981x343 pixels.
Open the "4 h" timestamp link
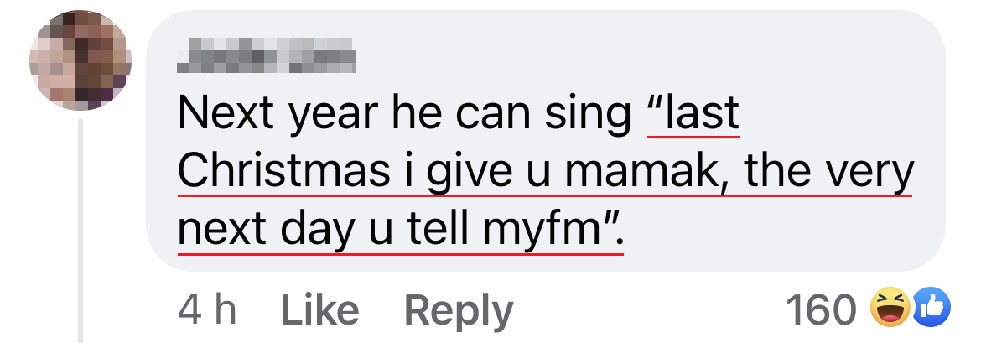tap(207, 310)
